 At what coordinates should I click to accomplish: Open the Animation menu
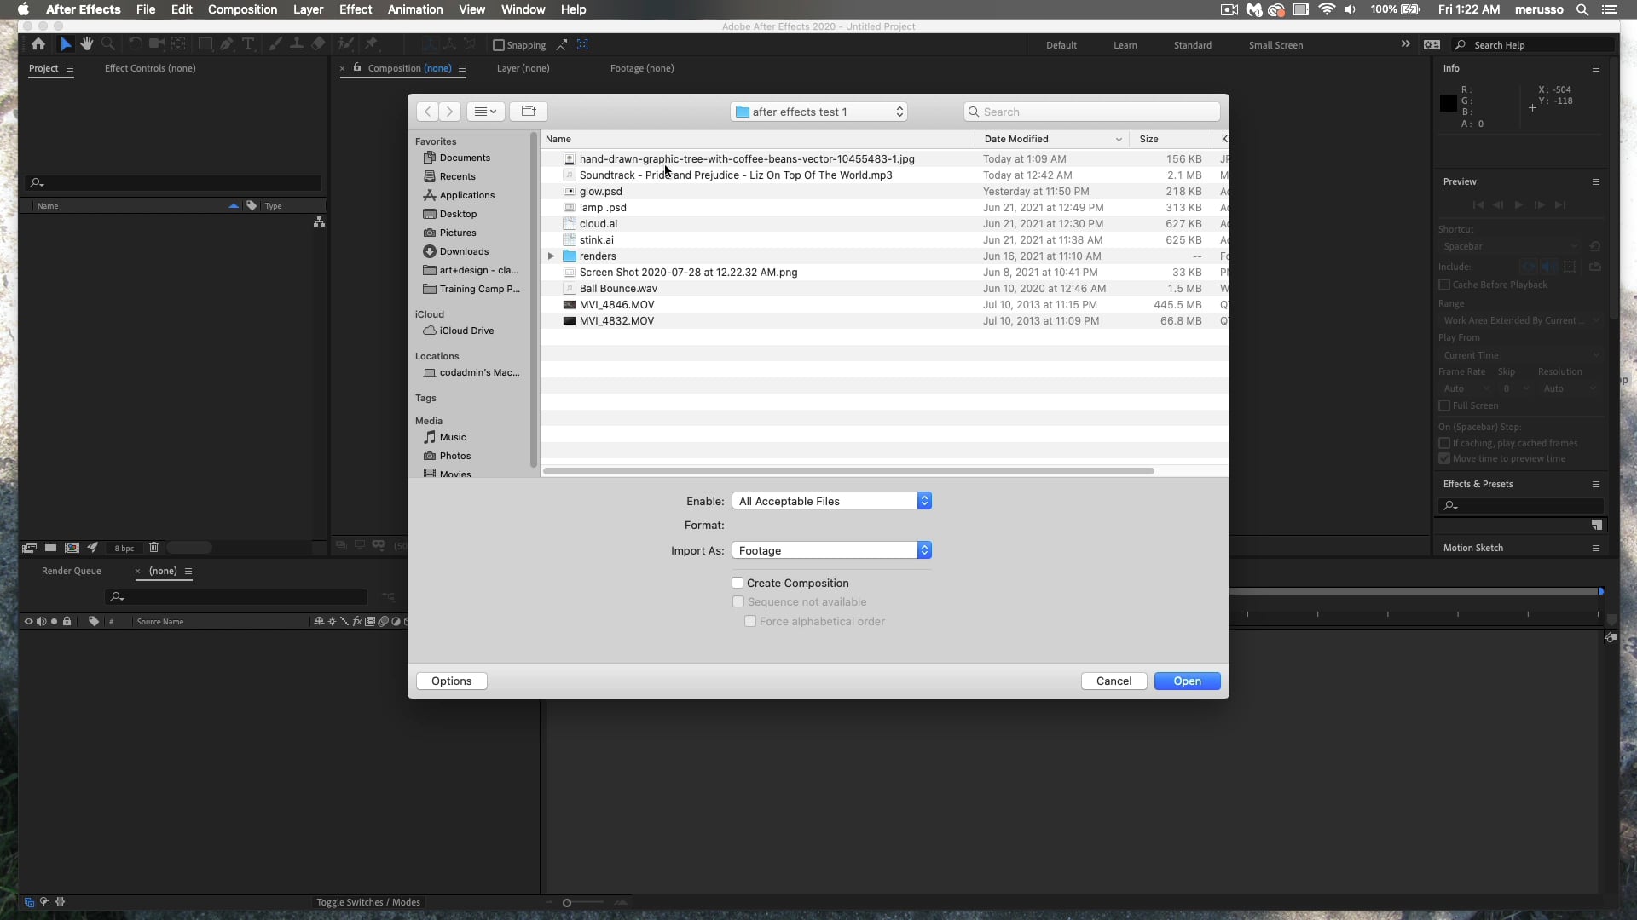click(x=415, y=9)
